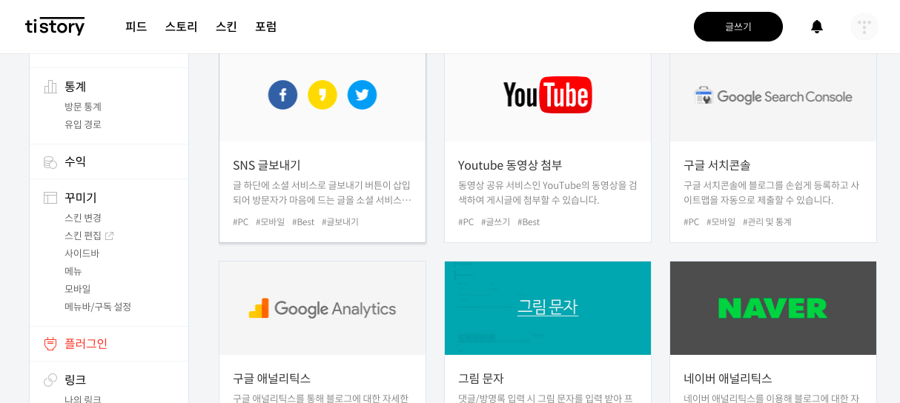Click #글쓰기 tag on Youtube card
900x403 pixels.
496,222
